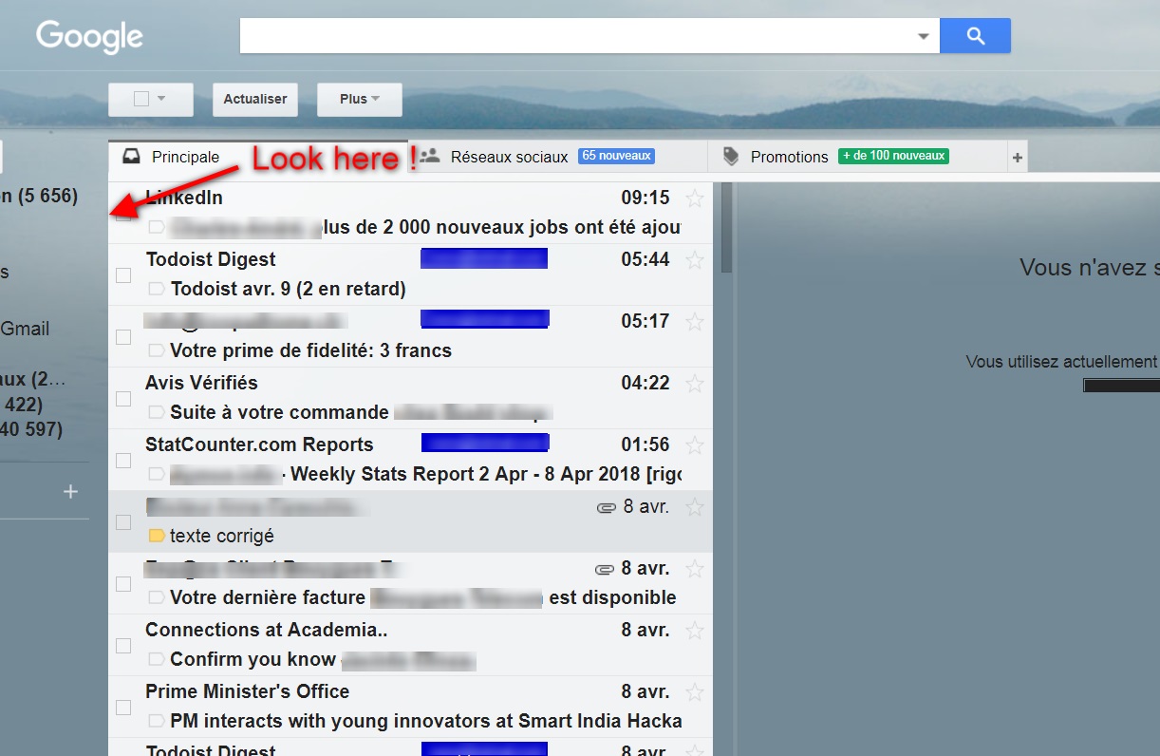Open PM interacts with young innovators email
Image resolution: width=1160 pixels, height=756 pixels.
[x=411, y=707]
